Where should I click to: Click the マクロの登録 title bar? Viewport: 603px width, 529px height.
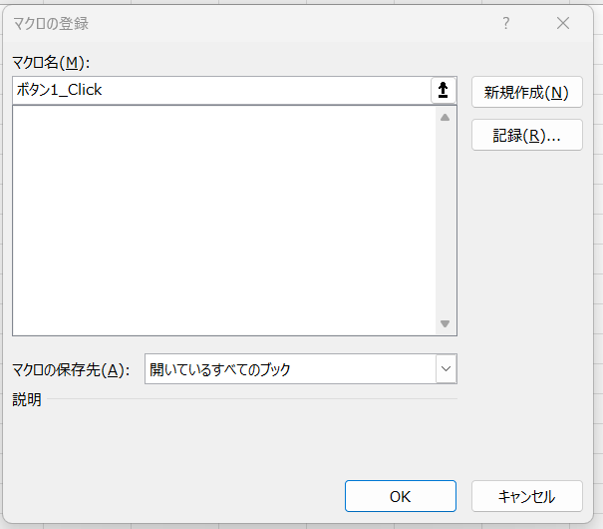pyautogui.click(x=249, y=23)
